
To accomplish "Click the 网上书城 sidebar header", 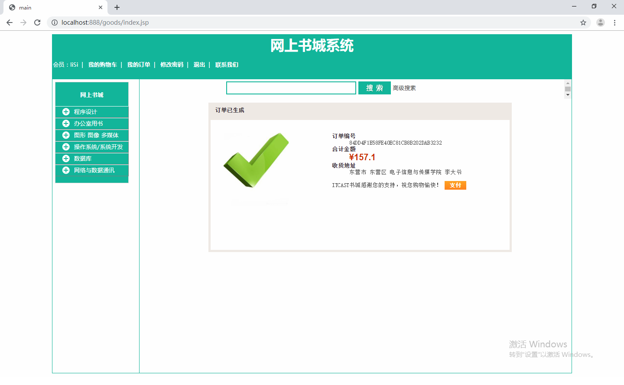I will coord(92,94).
